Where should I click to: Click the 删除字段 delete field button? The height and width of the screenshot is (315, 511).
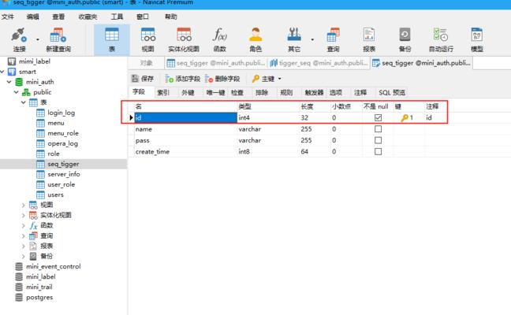222,79
